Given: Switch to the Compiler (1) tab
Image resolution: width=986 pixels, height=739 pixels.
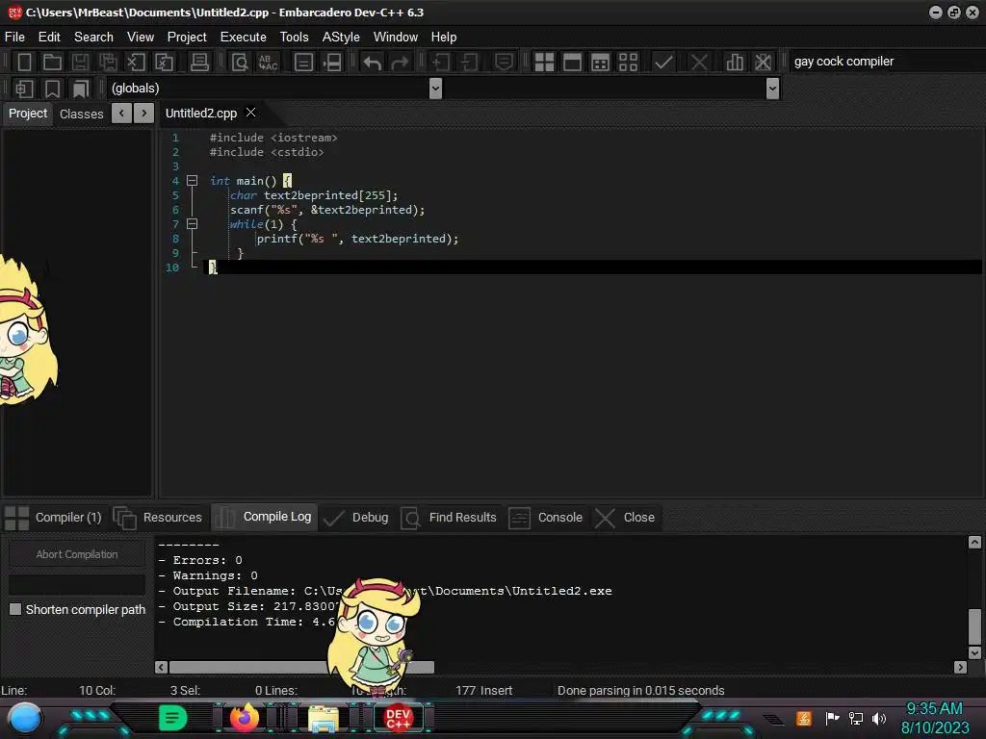Looking at the screenshot, I should pos(55,517).
